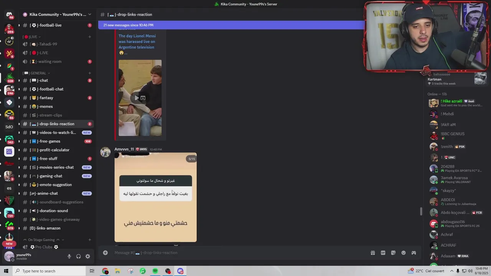
Task: Add channel to On Stage Gaming category
Action: coord(90,240)
